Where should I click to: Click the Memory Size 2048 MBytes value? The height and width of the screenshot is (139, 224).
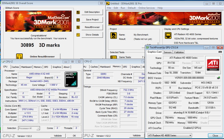click(103, 77)
